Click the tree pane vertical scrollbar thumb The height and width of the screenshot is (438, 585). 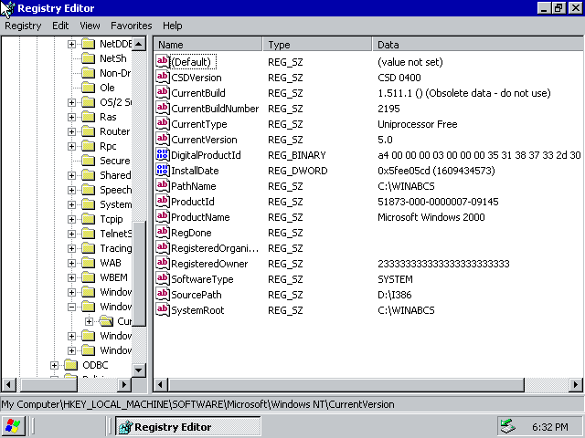tap(139, 274)
